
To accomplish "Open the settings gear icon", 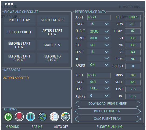I will click(x=65, y=117).
